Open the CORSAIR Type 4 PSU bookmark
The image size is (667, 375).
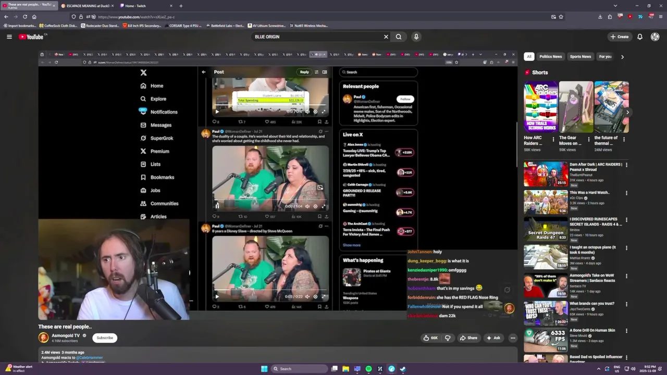(x=183, y=26)
